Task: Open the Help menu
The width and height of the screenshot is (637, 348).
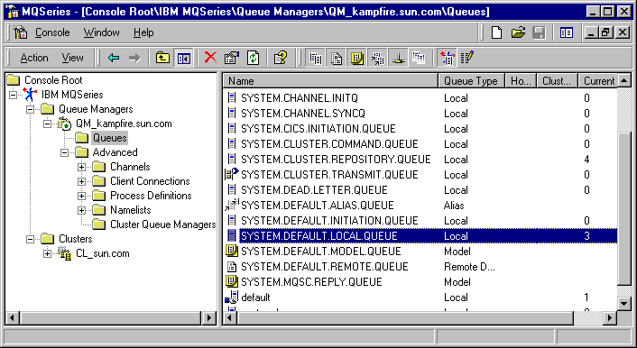Action: 143,32
